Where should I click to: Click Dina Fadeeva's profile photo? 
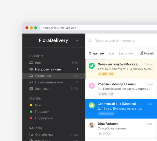point(92,125)
